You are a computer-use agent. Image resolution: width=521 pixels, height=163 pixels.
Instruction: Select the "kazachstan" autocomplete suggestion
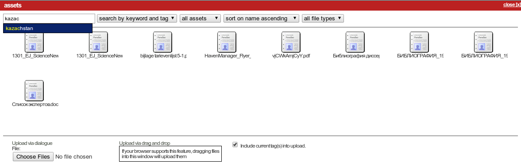(48, 28)
